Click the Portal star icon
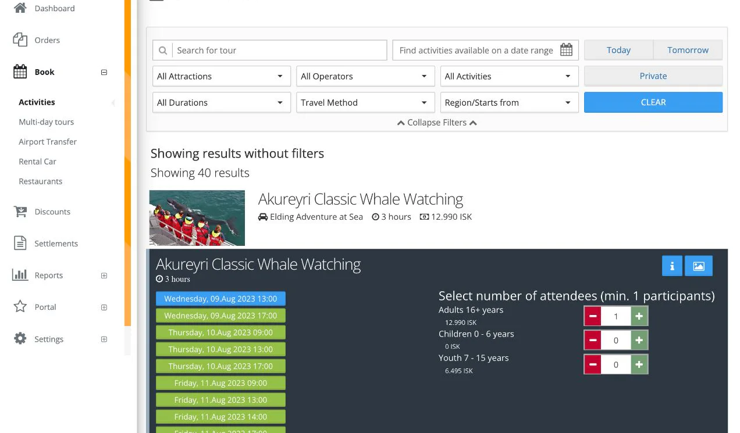The width and height of the screenshot is (740, 433). (20, 307)
